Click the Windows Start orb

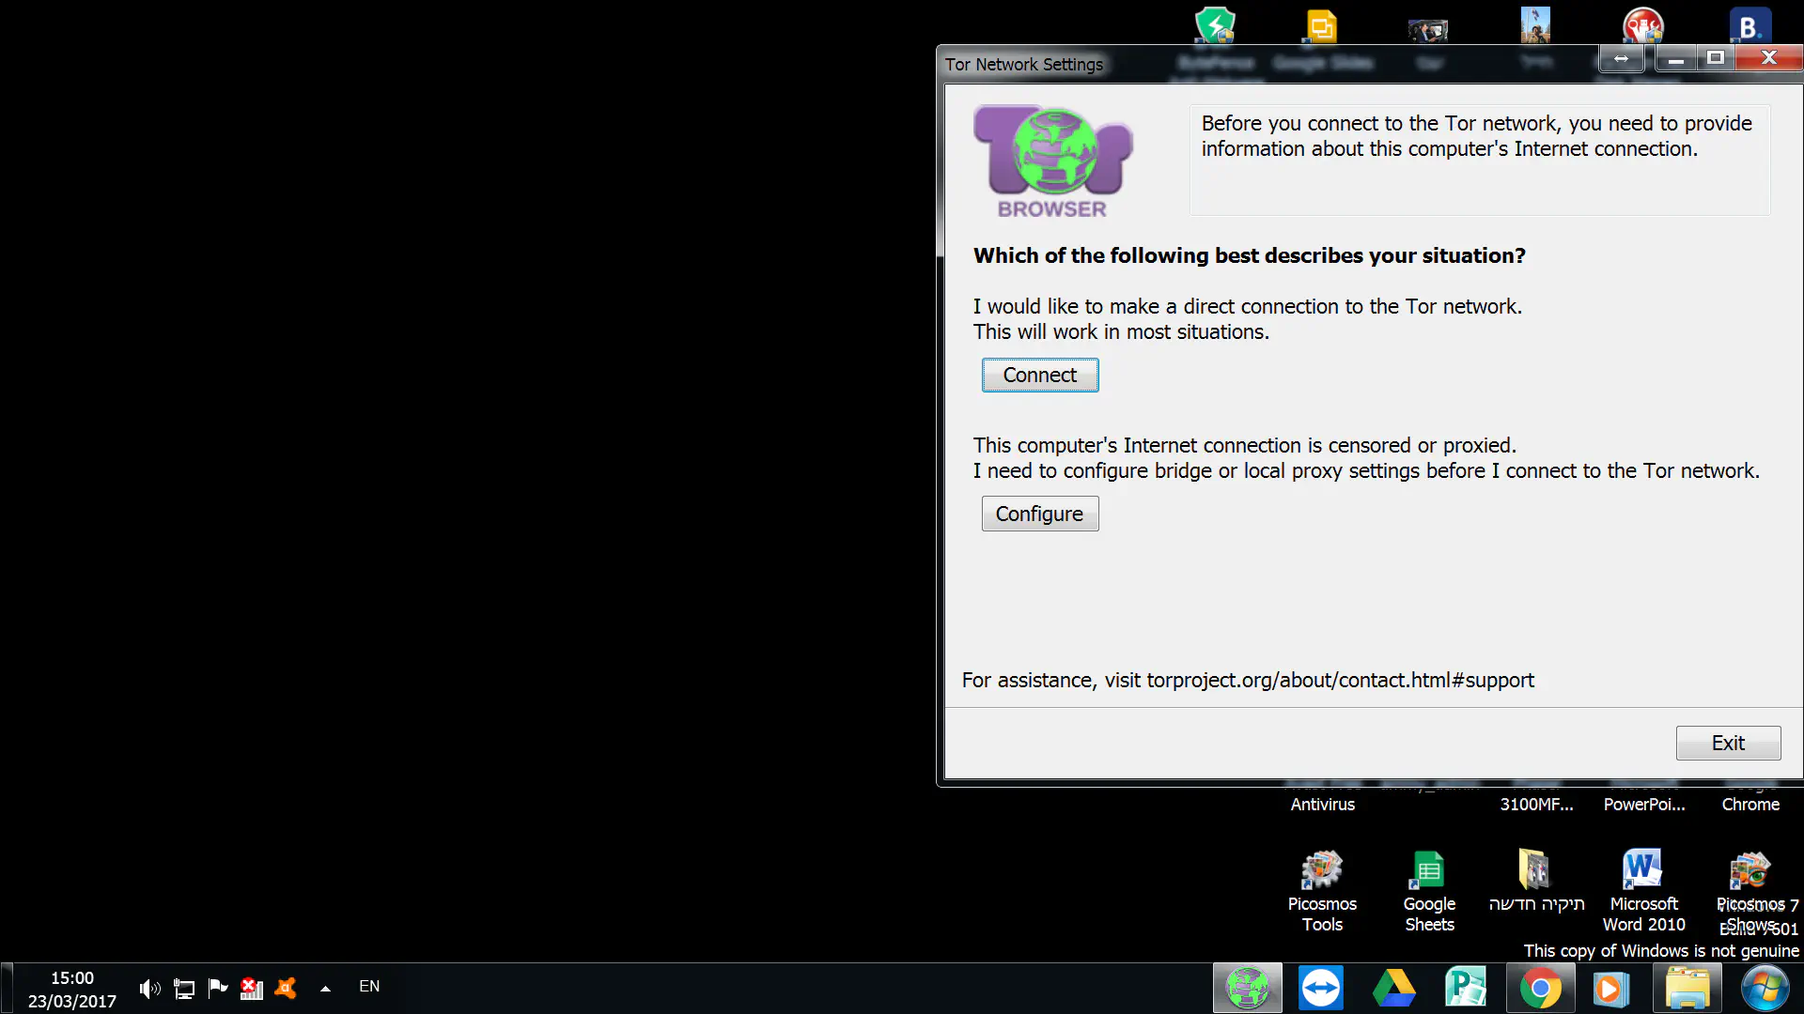1765,988
